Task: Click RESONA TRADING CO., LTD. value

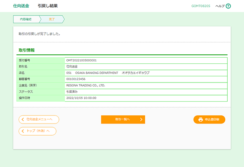Action: (x=85, y=85)
